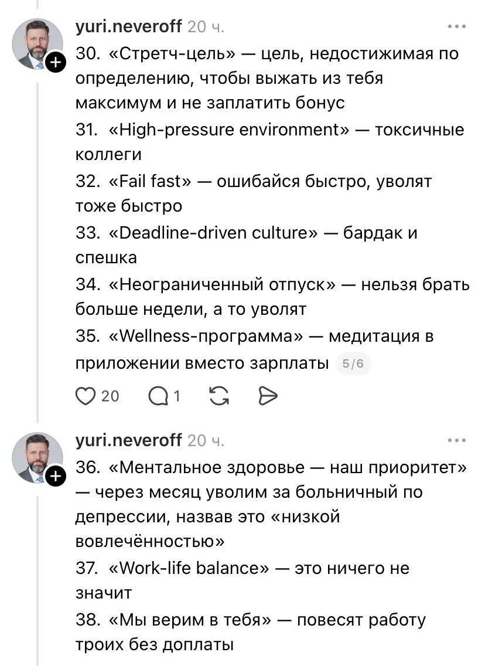Open the second post timestamp 20 ч.
The width and height of the screenshot is (485, 666).
click(x=206, y=441)
